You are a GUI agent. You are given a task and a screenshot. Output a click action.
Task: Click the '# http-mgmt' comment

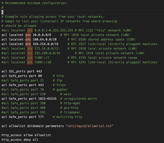[70, 103]
